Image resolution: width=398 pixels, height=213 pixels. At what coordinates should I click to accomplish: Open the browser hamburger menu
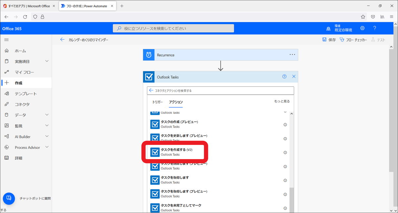pos(391,17)
